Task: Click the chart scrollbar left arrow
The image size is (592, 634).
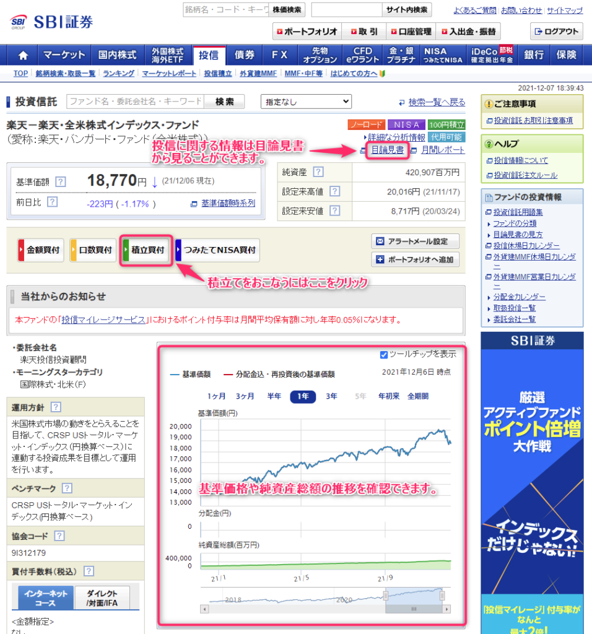Action: pos(204,609)
